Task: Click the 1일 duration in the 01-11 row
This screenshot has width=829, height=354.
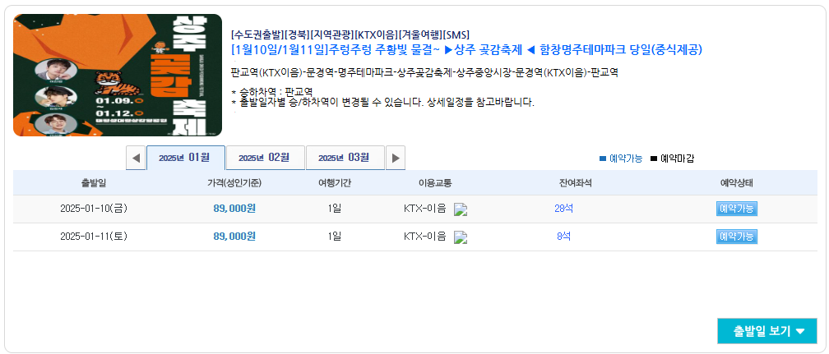Action: (x=334, y=237)
